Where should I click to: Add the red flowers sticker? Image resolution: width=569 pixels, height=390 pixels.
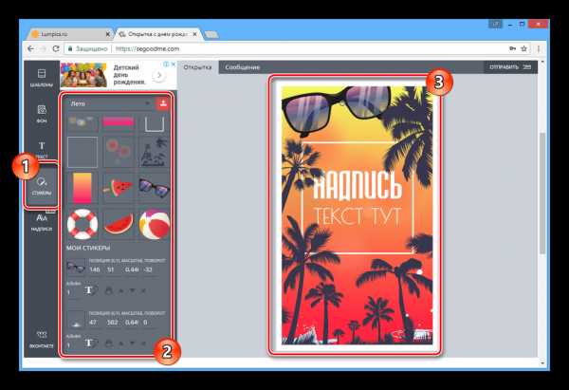(119, 152)
